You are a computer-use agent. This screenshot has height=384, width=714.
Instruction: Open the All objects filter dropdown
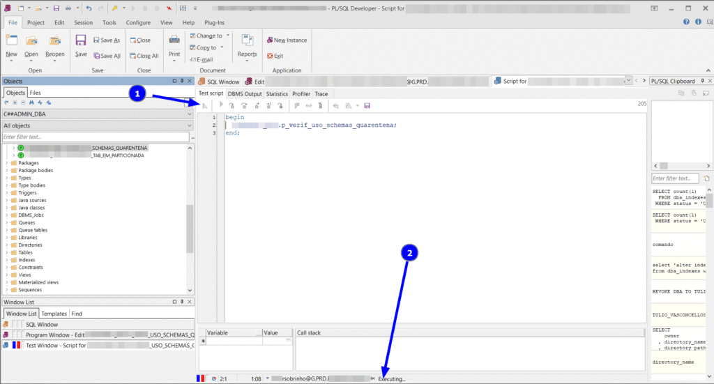click(189, 125)
